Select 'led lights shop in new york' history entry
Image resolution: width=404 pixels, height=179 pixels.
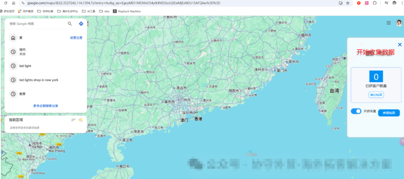point(46,80)
